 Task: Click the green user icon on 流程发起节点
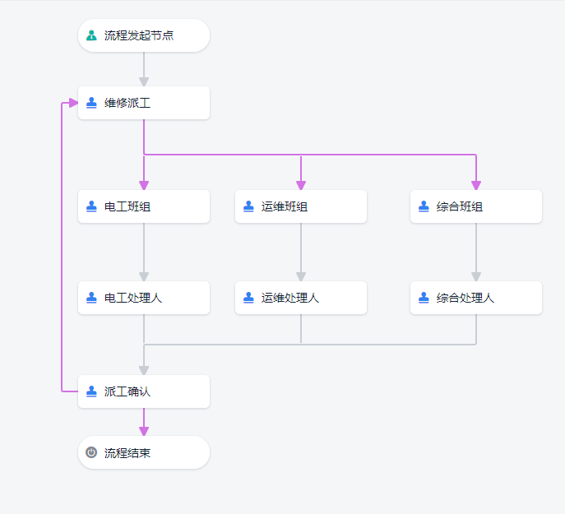pyautogui.click(x=91, y=35)
